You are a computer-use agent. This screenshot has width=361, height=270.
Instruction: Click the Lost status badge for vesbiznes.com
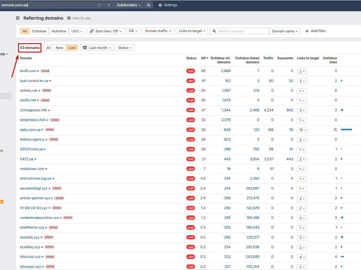pyautogui.click(x=191, y=169)
